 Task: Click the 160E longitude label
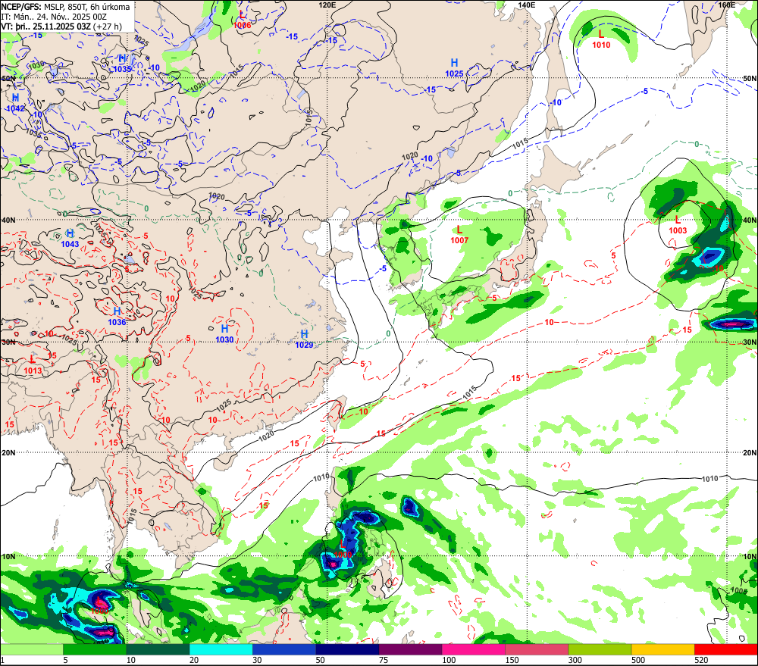coord(726,5)
